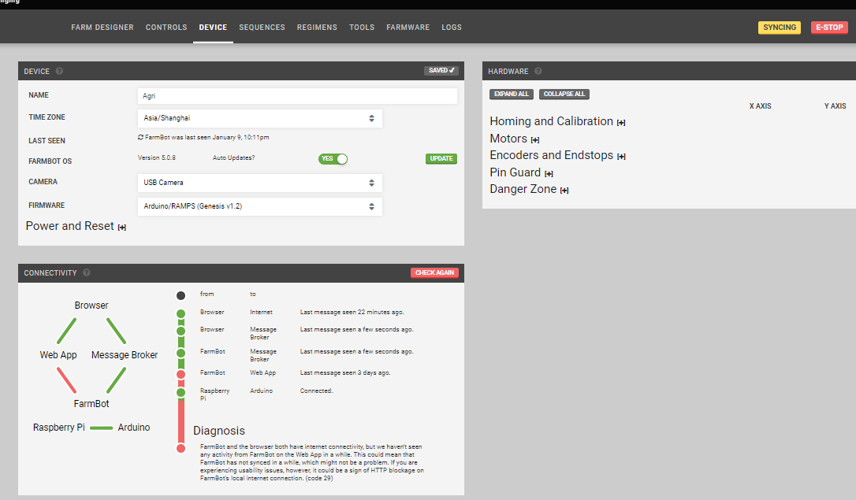
Task: Expand Power and Reset section
Action: coord(122,228)
